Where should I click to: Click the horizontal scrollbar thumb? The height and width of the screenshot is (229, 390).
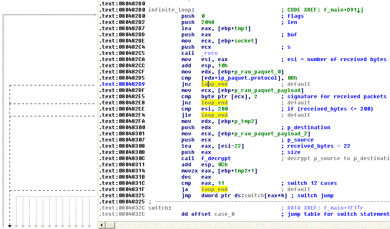(110, 225)
